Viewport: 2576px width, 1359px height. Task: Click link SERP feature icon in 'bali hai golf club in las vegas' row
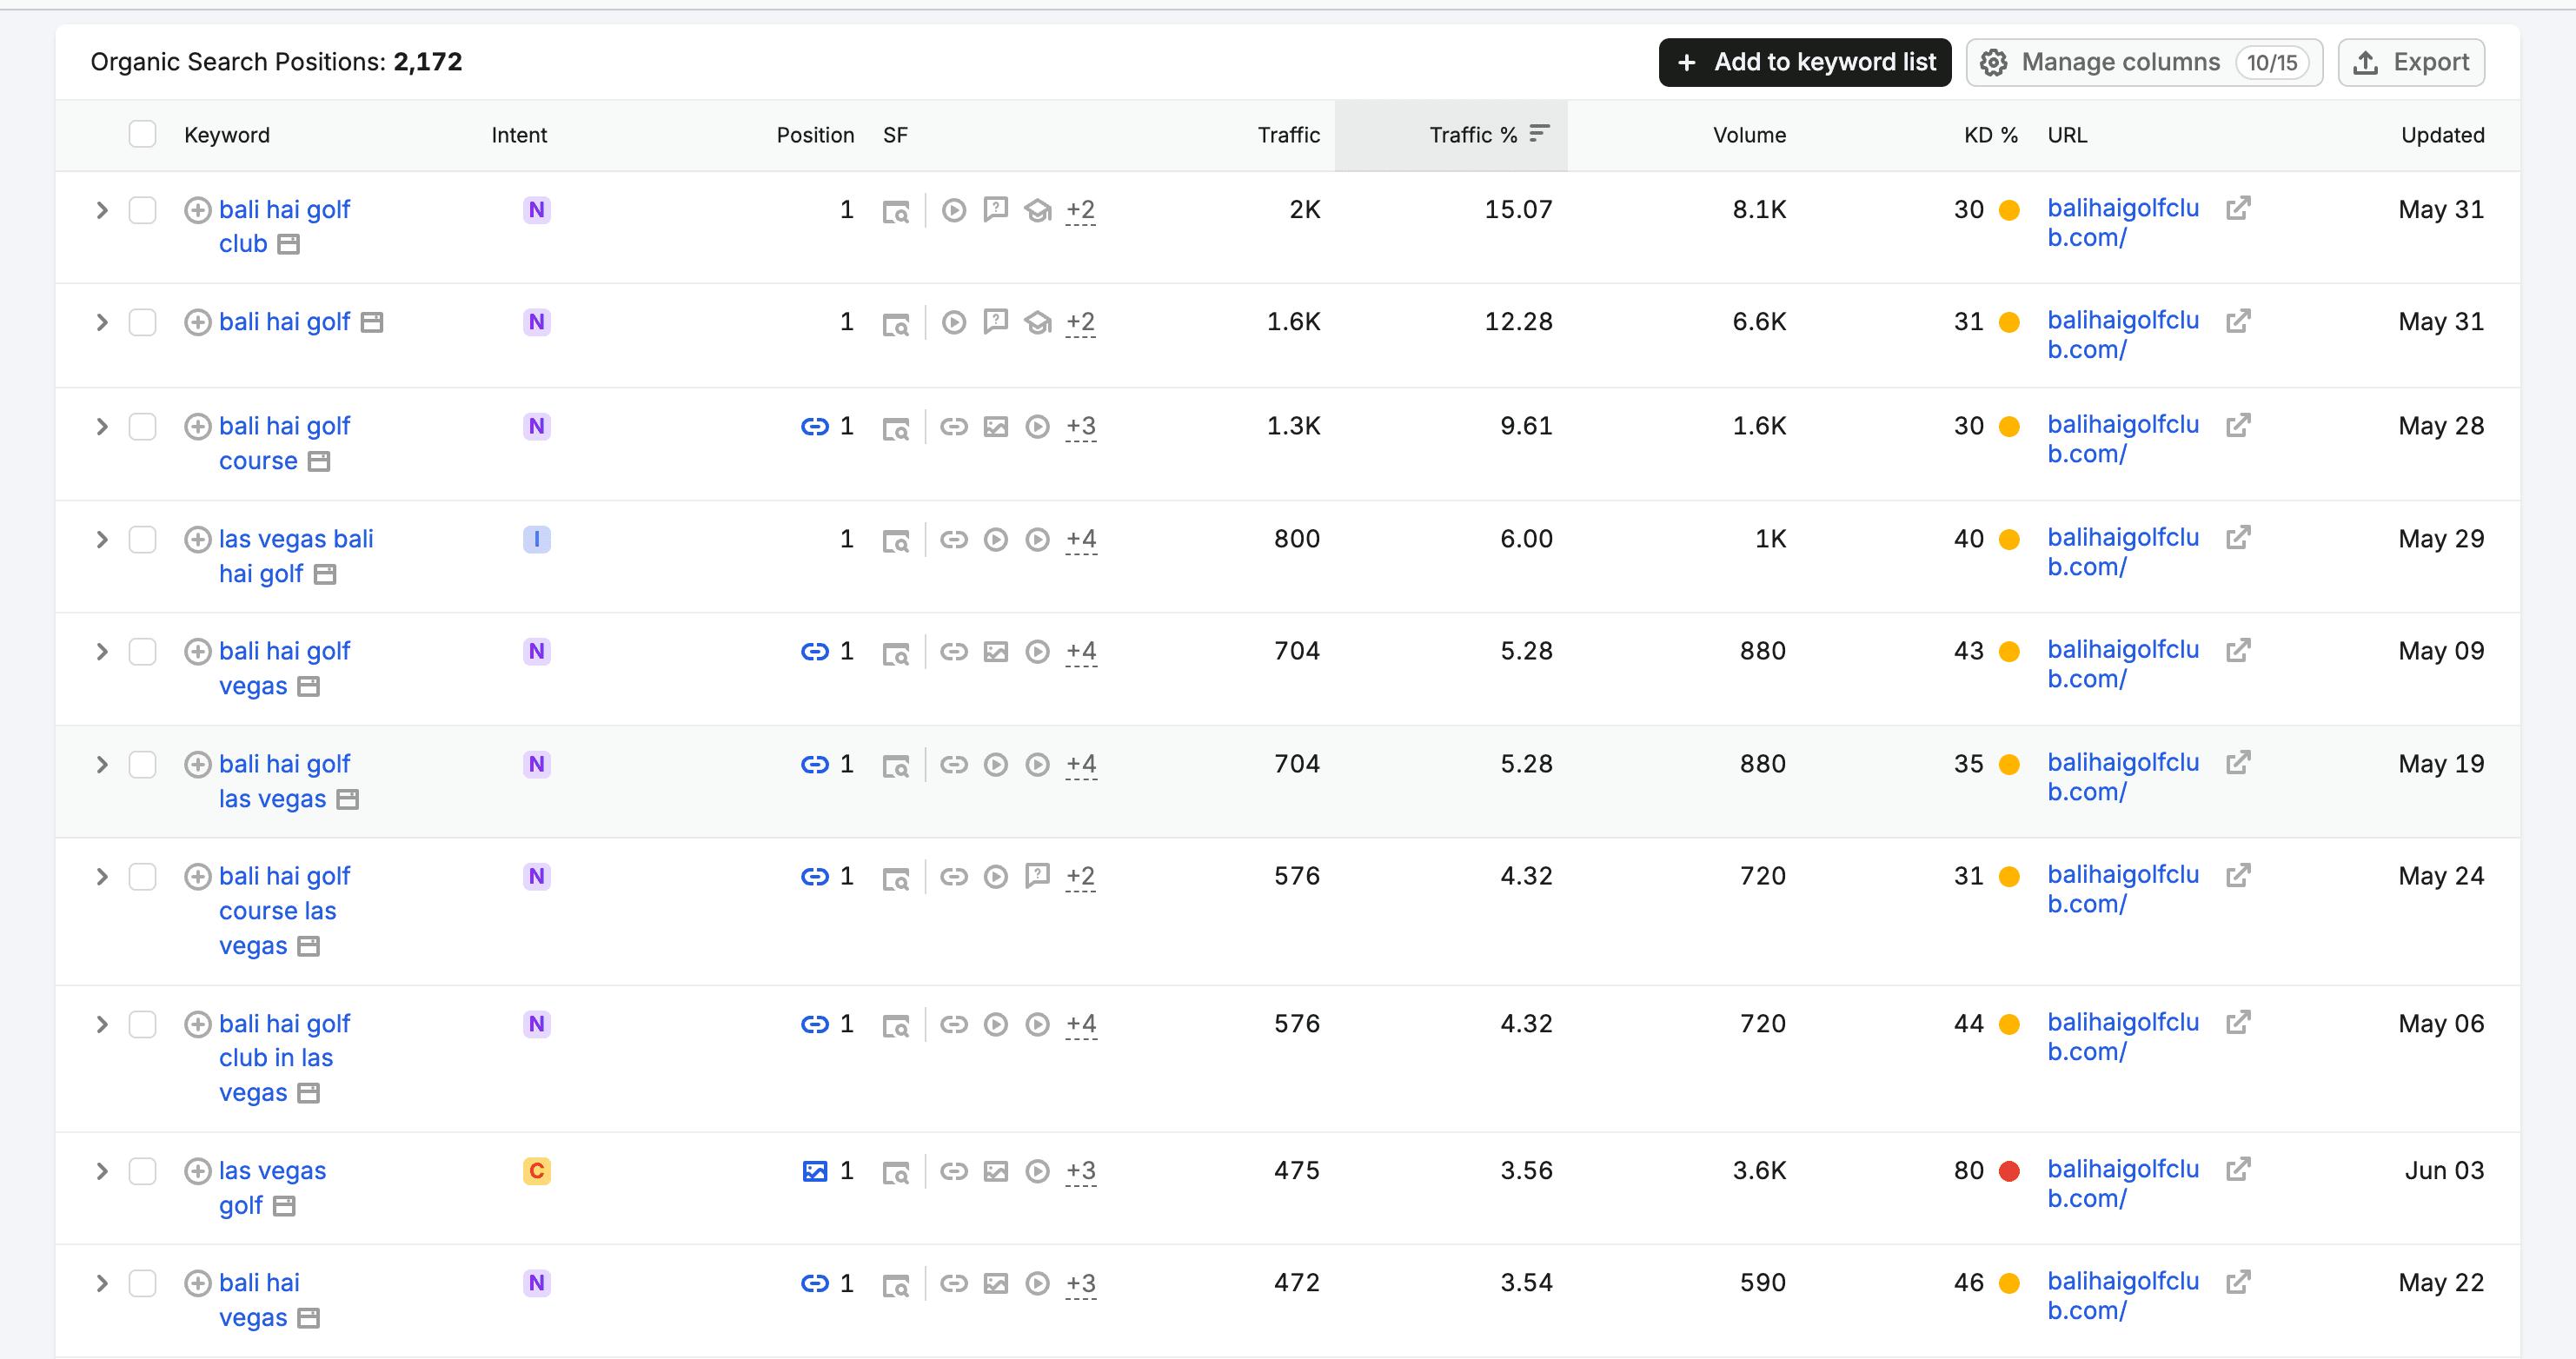(x=954, y=1025)
